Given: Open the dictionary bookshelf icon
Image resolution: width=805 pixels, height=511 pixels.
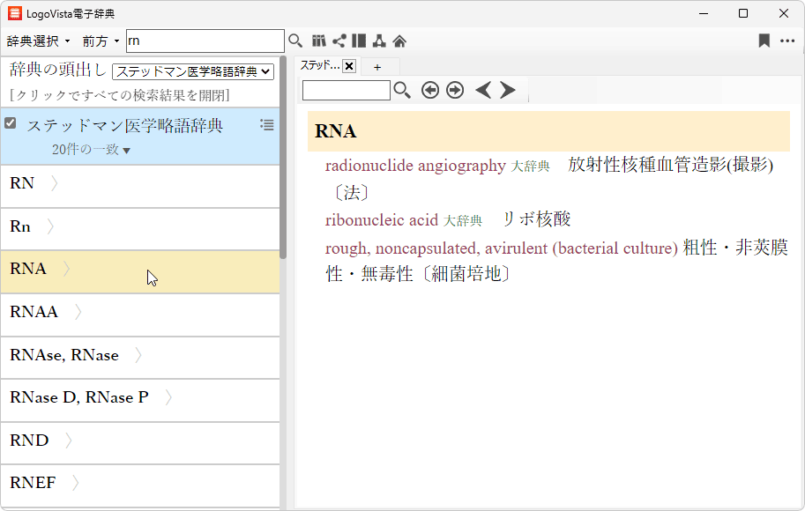Looking at the screenshot, I should 319,41.
